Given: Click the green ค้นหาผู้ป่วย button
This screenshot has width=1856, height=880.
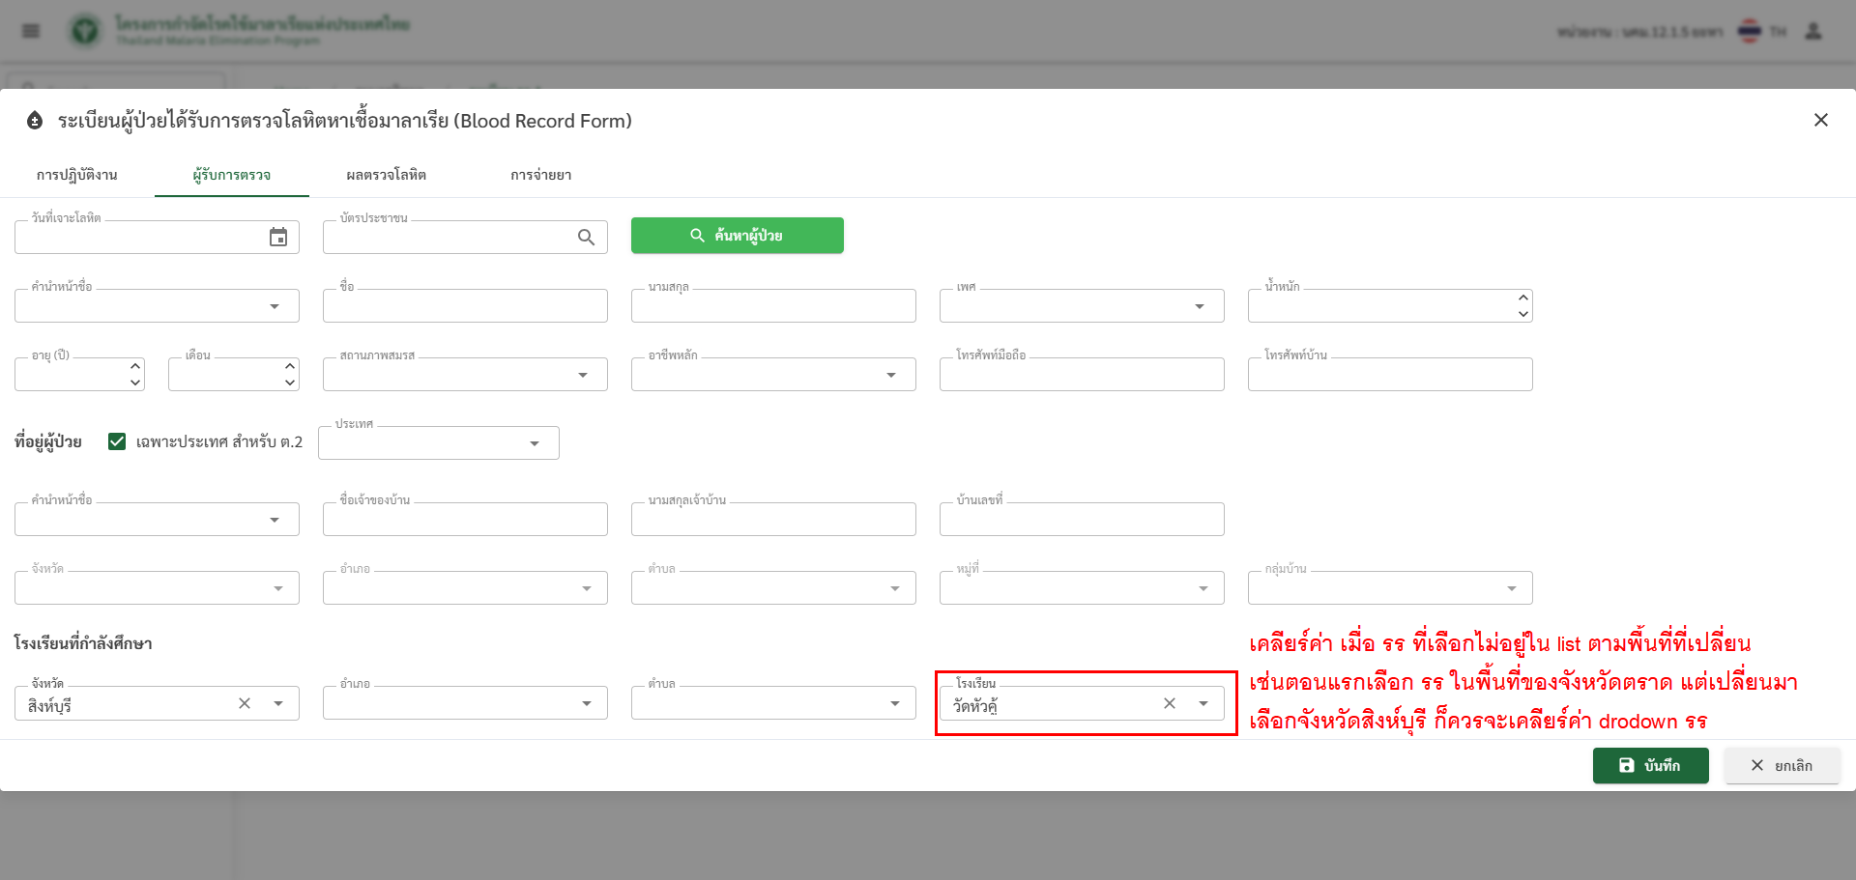Looking at the screenshot, I should tap(737, 236).
